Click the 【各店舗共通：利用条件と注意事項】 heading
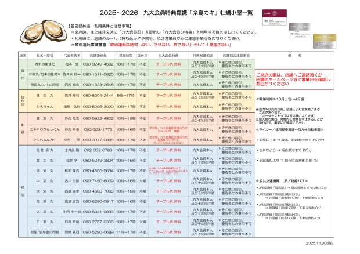360x254 pixels. tap(100, 26)
